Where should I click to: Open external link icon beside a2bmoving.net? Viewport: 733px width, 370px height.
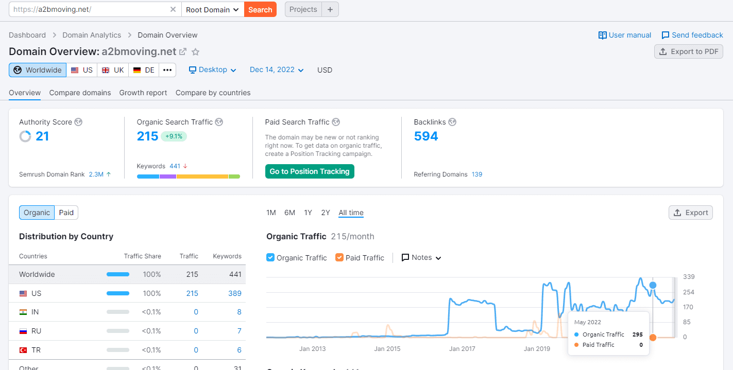point(182,52)
